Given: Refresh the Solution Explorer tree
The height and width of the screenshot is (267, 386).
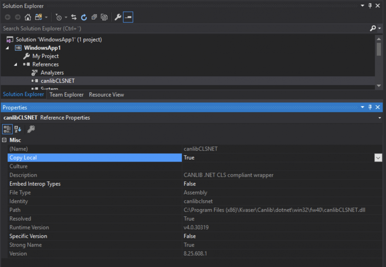Looking at the screenshot, I should (84, 17).
